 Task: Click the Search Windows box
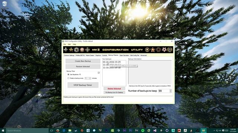(x=27, y=130)
